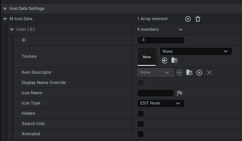242x141 pixels.
Task: Enable the Search Only checkbox
Action: tap(141, 124)
